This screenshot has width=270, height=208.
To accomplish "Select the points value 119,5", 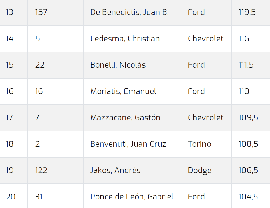I will (247, 12).
